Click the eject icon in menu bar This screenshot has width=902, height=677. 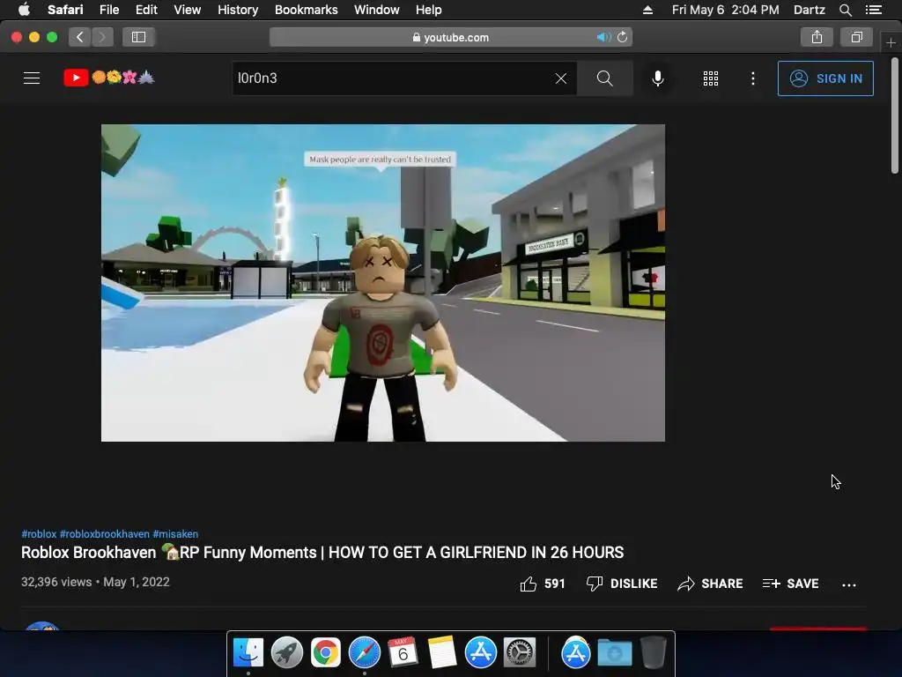[x=647, y=10]
